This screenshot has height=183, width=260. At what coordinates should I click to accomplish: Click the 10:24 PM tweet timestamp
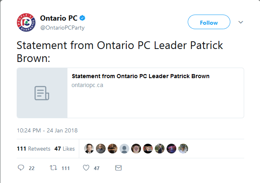click(x=47, y=130)
